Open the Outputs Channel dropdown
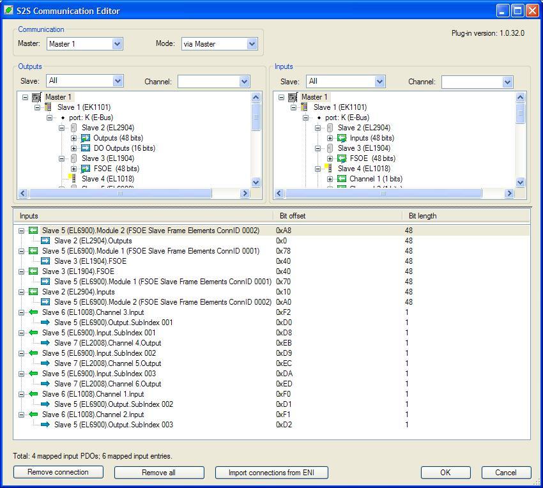543x488 pixels. tap(245, 82)
